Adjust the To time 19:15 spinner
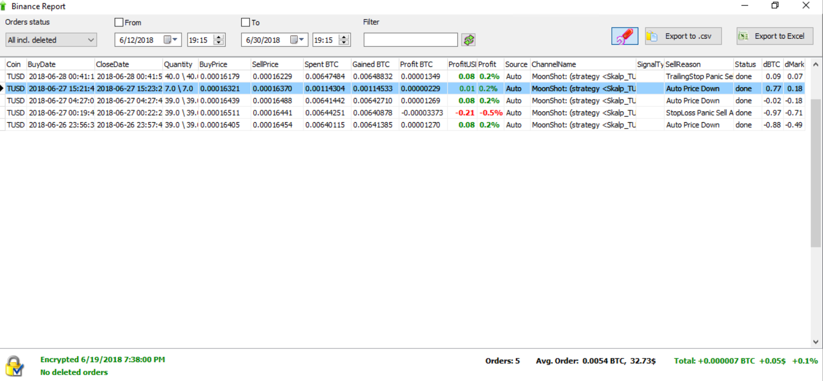Image resolution: width=823 pixels, height=381 pixels. pos(344,40)
